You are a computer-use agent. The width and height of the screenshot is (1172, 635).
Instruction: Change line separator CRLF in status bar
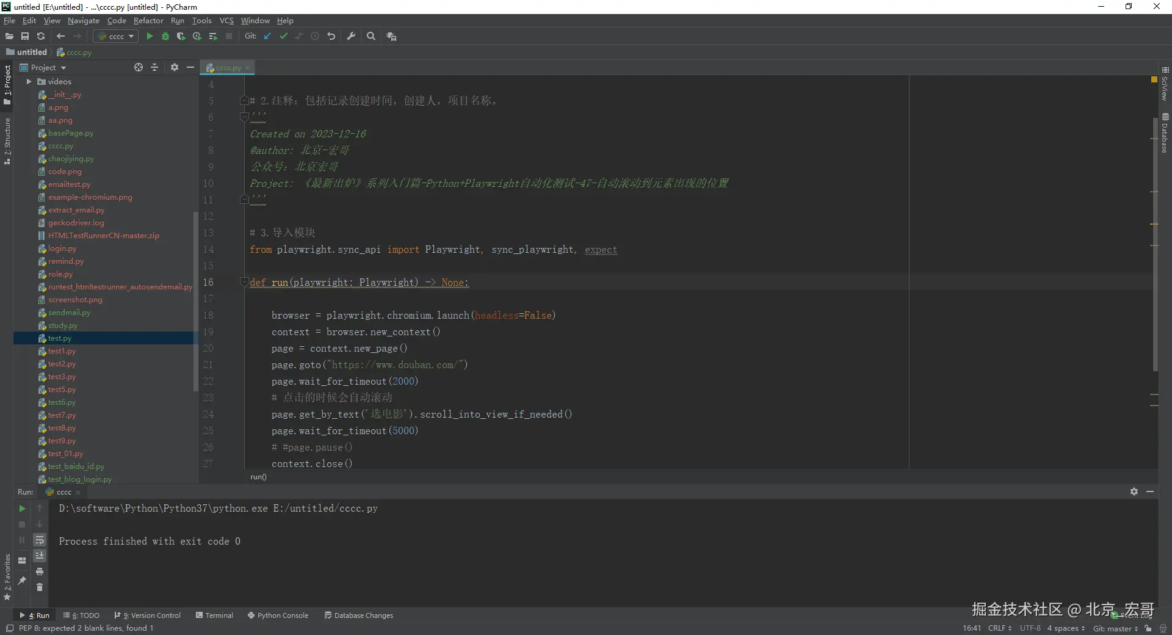(x=999, y=628)
